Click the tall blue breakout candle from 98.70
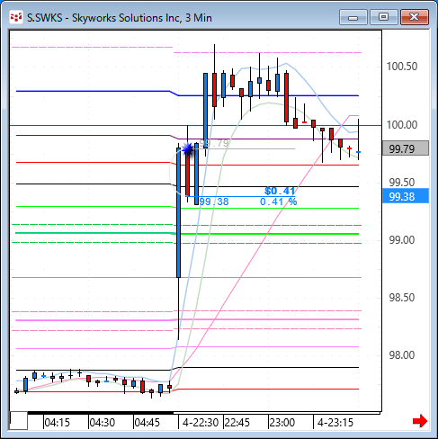Screen dimensions: 438x439 pyautogui.click(x=179, y=212)
